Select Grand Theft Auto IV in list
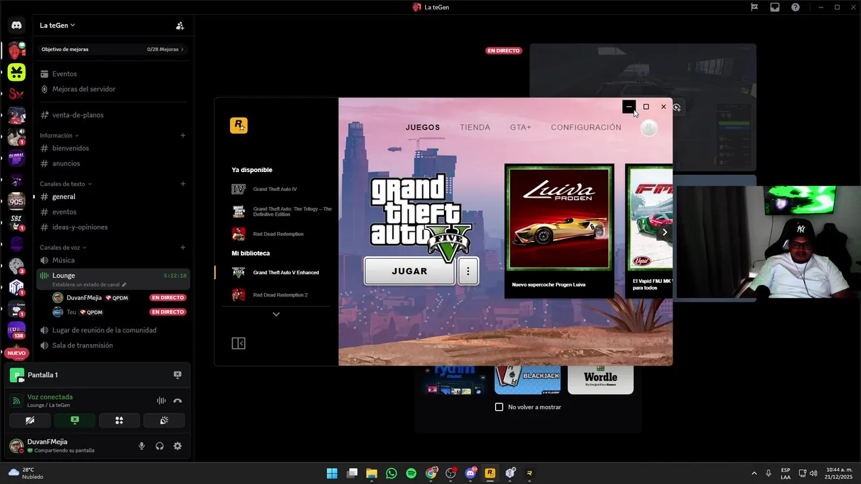This screenshot has height=484, width=861. pyautogui.click(x=276, y=190)
